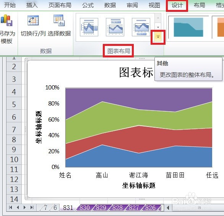Click the blue data series area

pyautogui.click(x=139, y=160)
